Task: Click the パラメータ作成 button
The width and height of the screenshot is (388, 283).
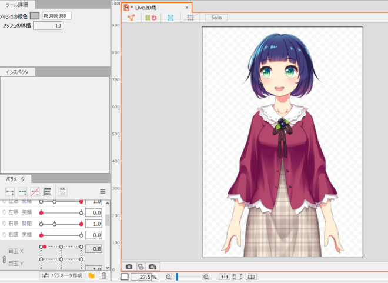Action: point(62,275)
